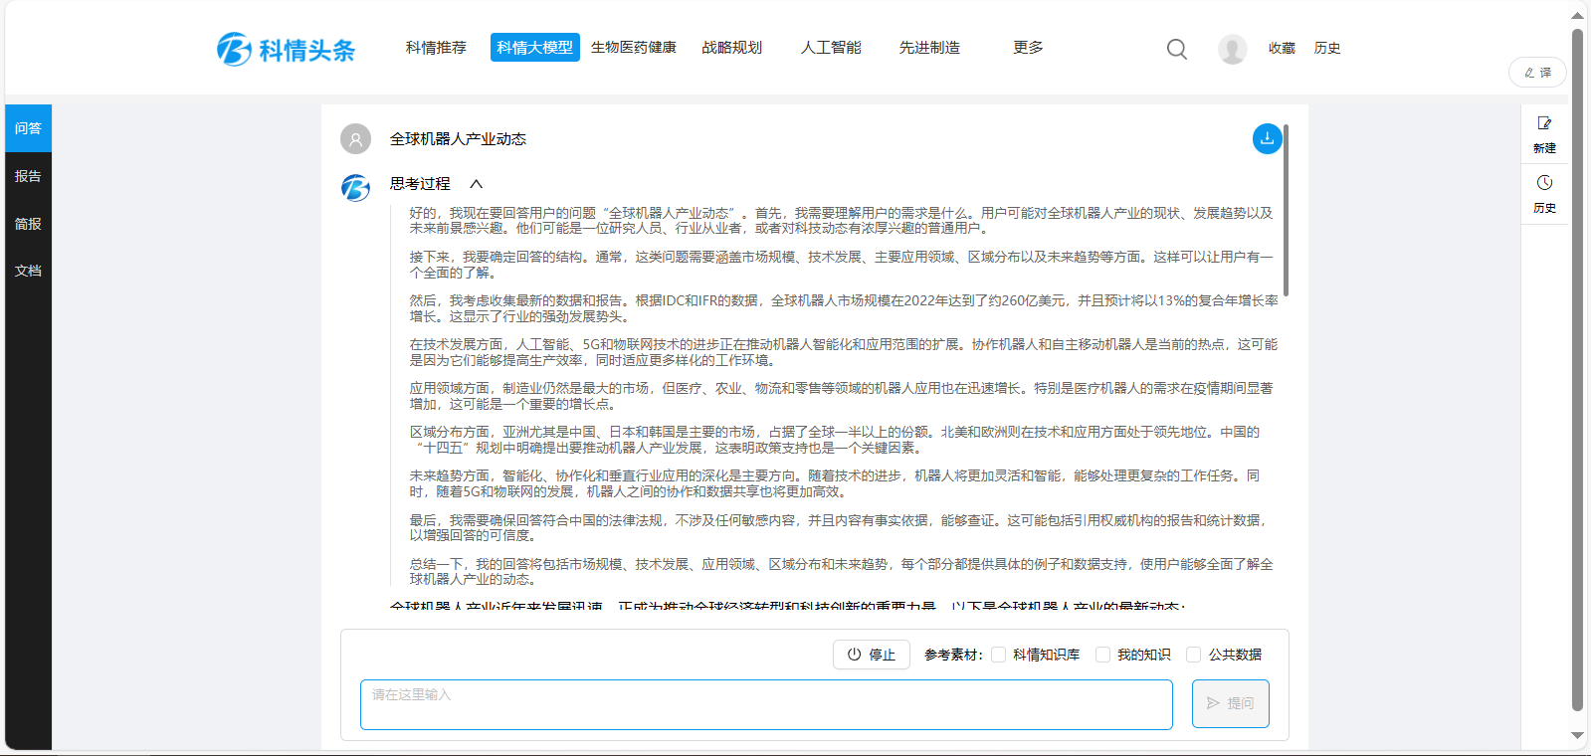This screenshot has width=1591, height=756.
Task: Click the 请在这里输入 question input field
Action: click(765, 704)
